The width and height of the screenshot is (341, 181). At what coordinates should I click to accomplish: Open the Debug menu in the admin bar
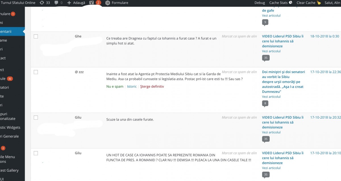259,3
